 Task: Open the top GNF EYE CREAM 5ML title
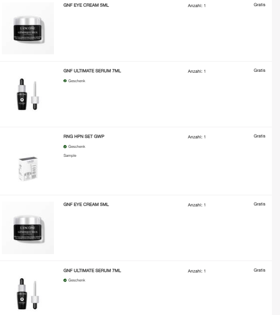[86, 5]
